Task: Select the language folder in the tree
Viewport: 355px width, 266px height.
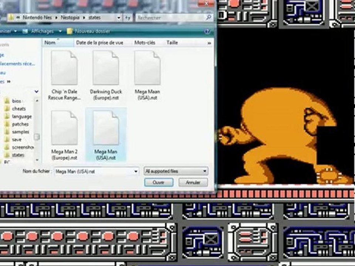Action: (22, 116)
